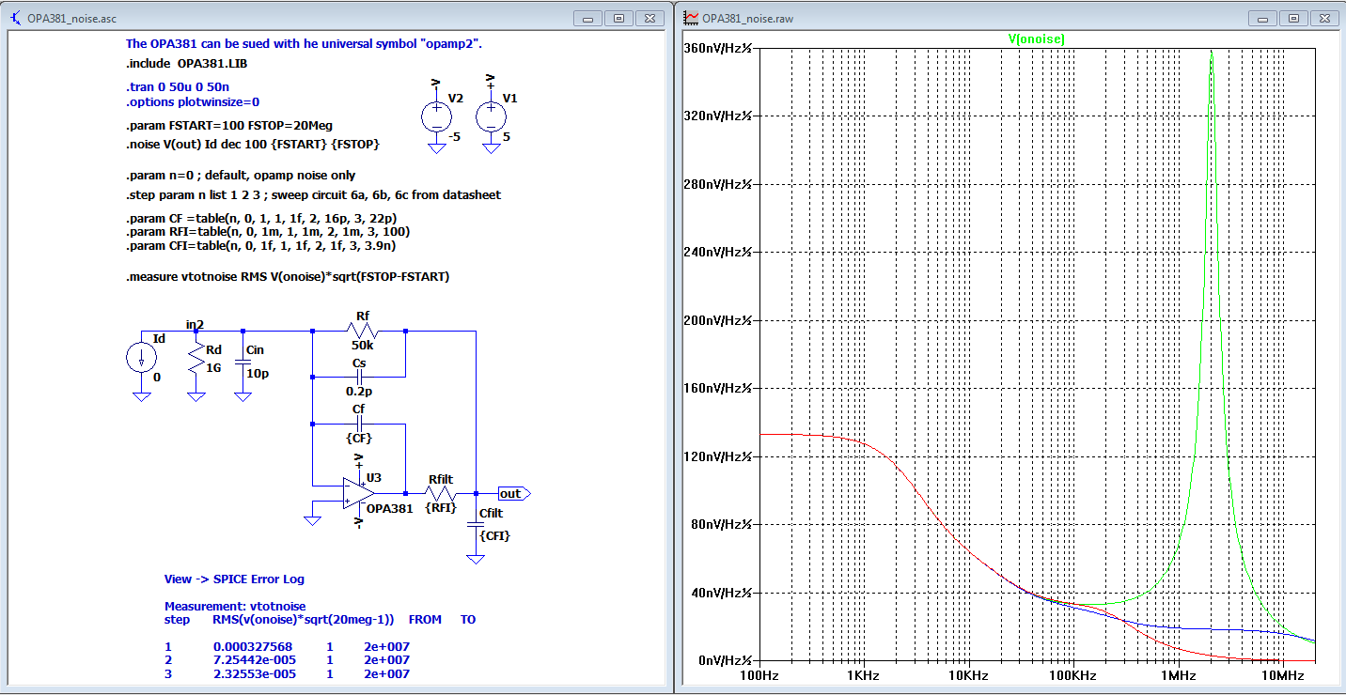Select the V1 voltage source symbol
The width and height of the screenshot is (1346, 695).
[x=491, y=116]
